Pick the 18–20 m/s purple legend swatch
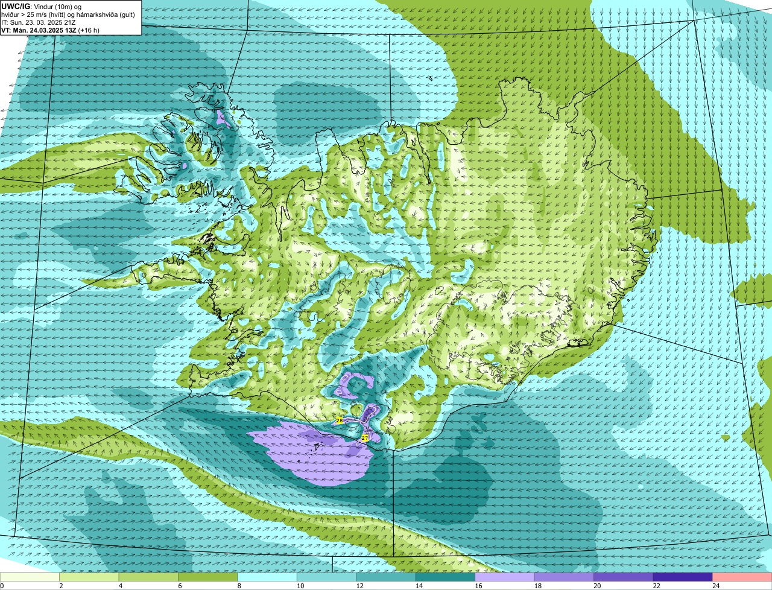The width and height of the screenshot is (772, 590). (564, 577)
